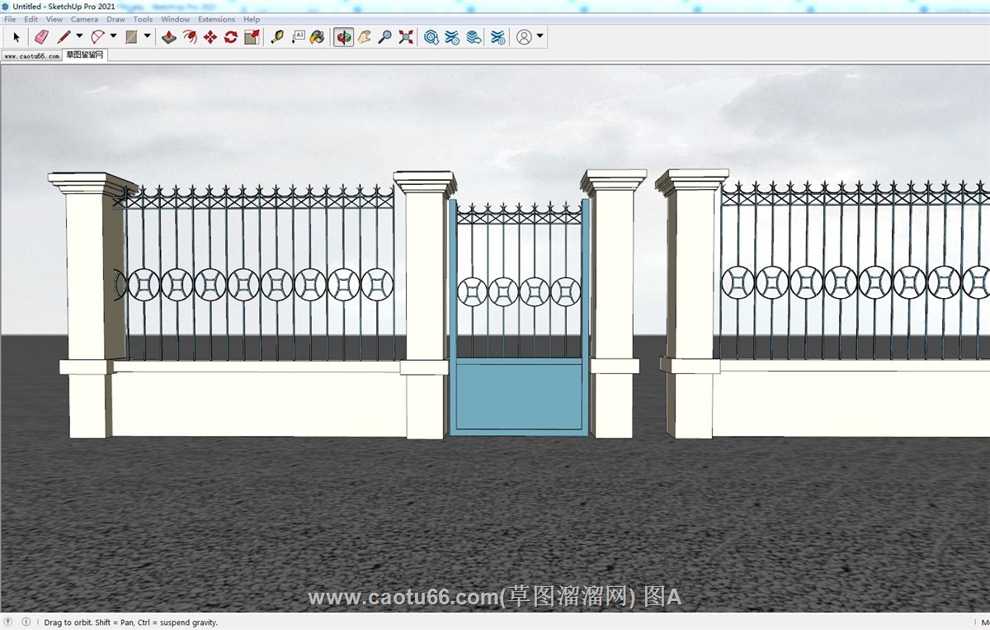Select the Paint Bucket tool

pos(318,37)
